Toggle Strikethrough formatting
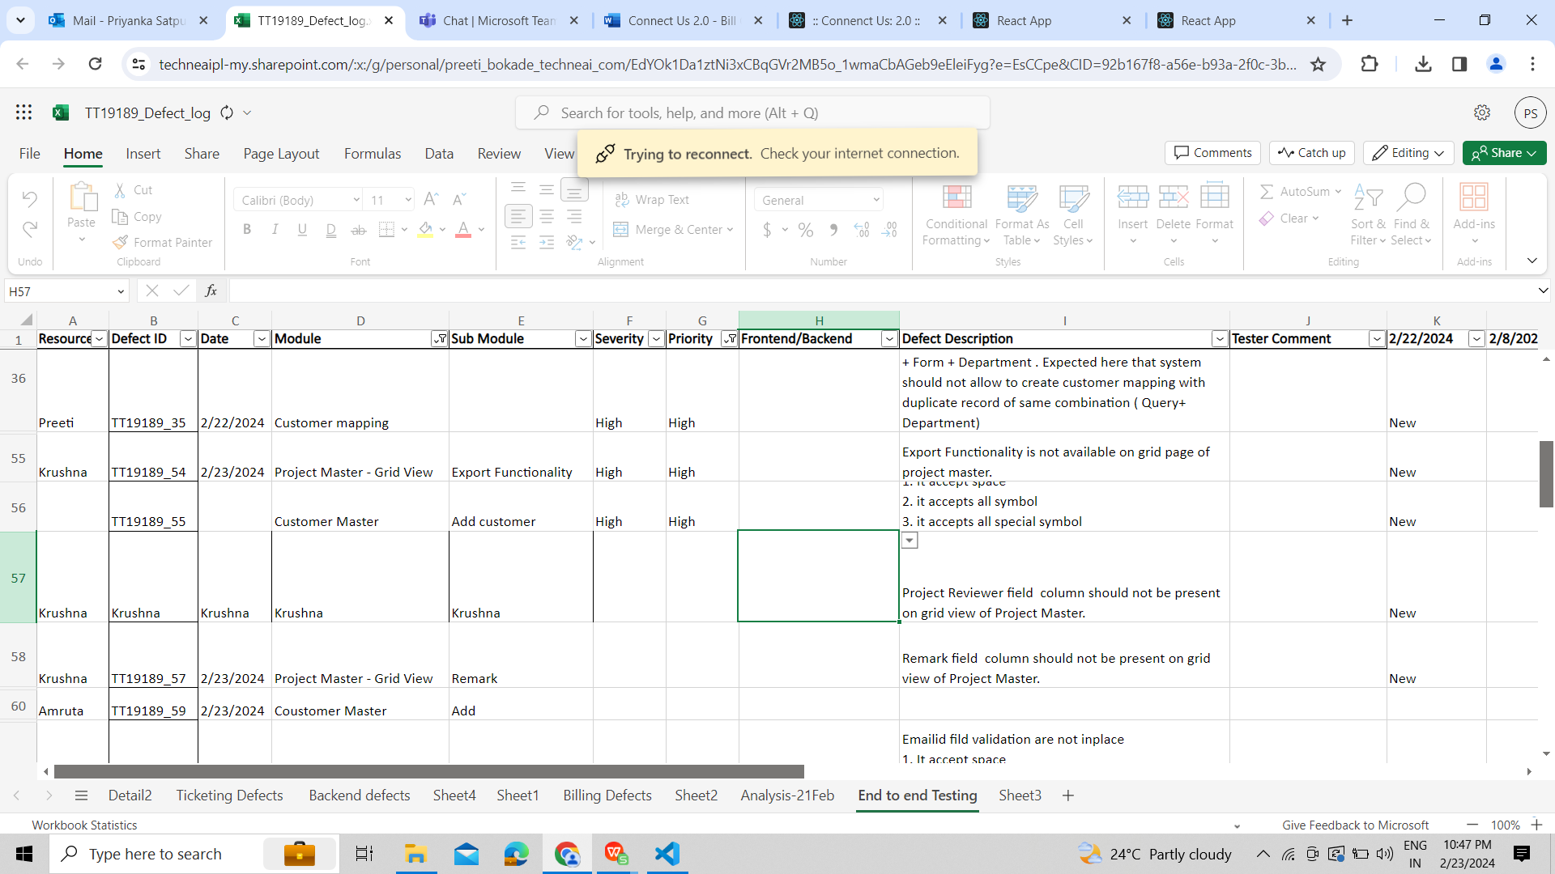1555x874 pixels. point(358,230)
